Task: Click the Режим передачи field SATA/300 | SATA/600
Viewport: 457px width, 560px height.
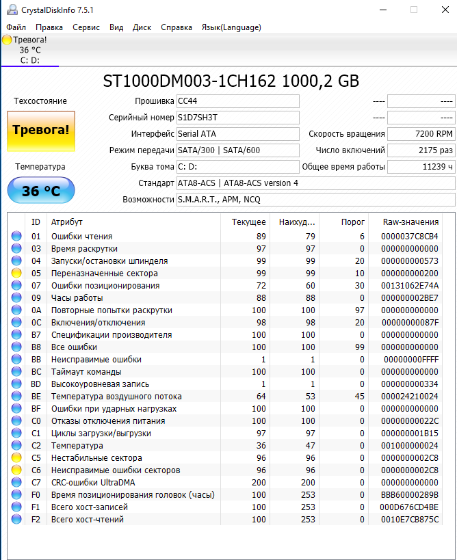Action: (x=238, y=150)
